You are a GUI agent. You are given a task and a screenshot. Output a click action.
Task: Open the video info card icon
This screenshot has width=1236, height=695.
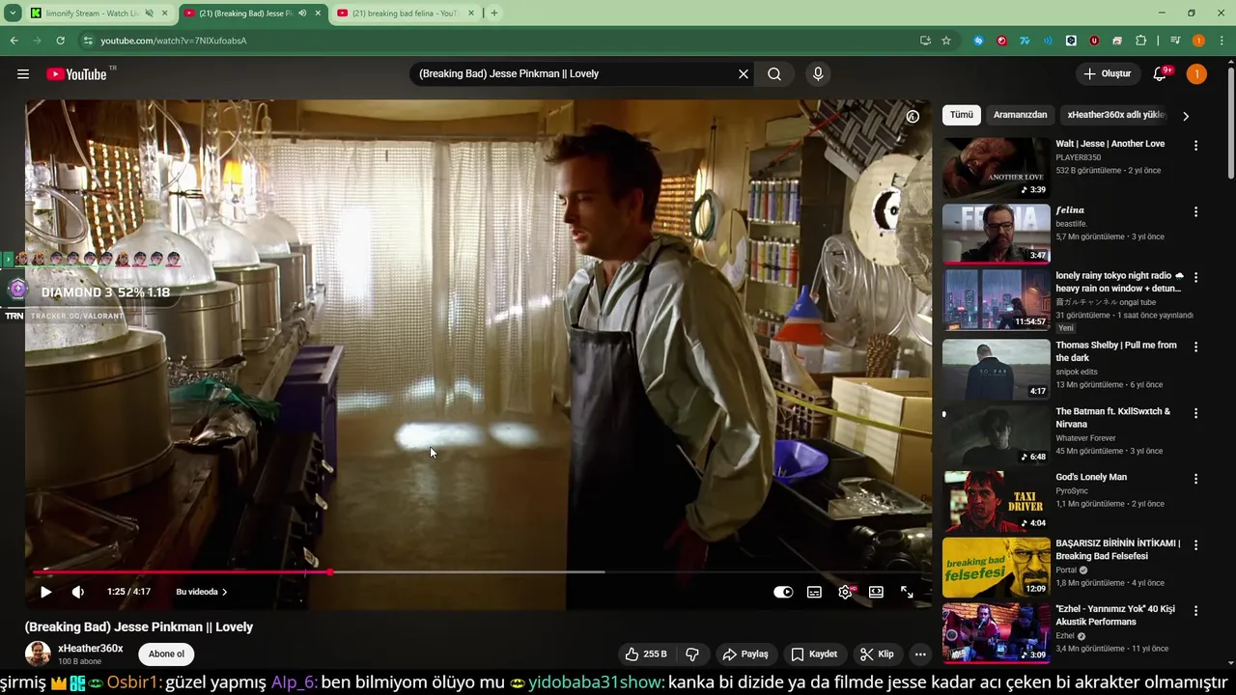(913, 117)
